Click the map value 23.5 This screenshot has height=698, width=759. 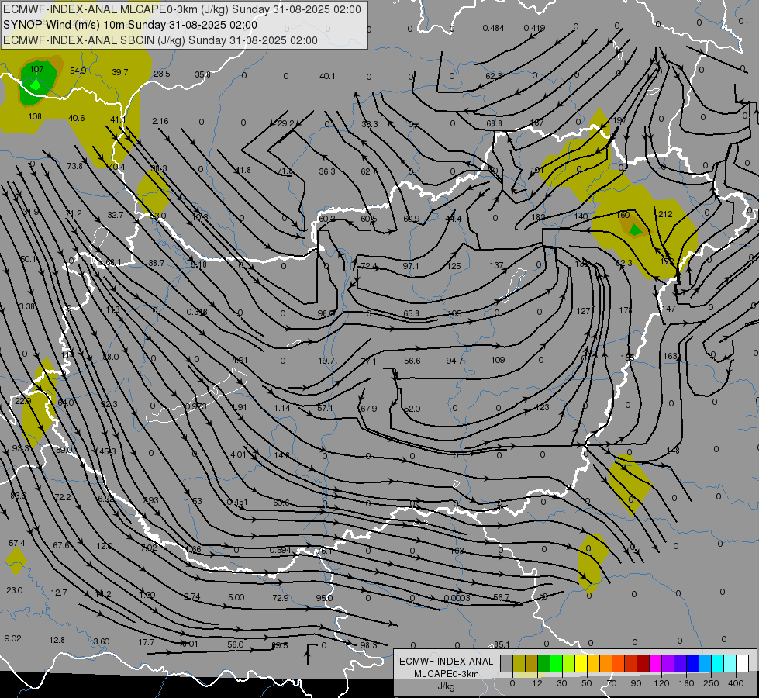tap(162, 74)
